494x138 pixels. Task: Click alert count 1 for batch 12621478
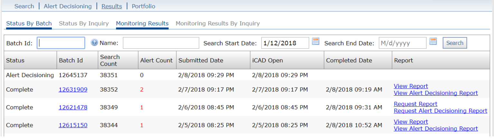pos(142,108)
